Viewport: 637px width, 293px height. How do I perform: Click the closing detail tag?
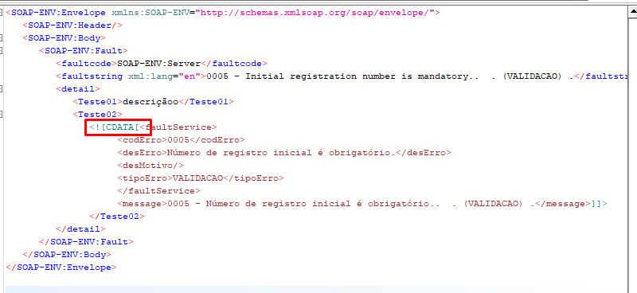(x=81, y=229)
